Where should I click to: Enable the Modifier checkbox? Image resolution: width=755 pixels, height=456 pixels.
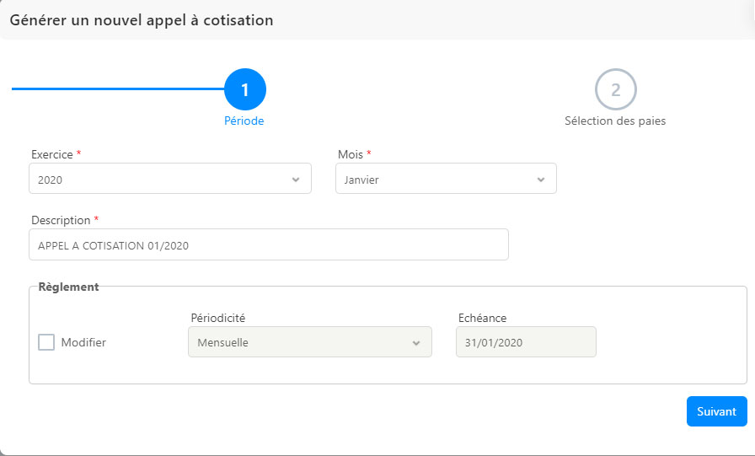[x=46, y=342]
